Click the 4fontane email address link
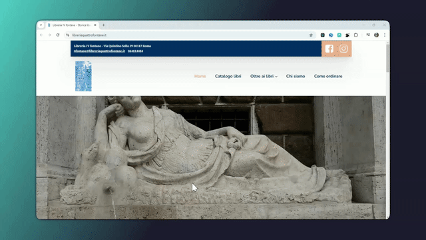Image resolution: width=426 pixels, height=240 pixels. click(99, 51)
